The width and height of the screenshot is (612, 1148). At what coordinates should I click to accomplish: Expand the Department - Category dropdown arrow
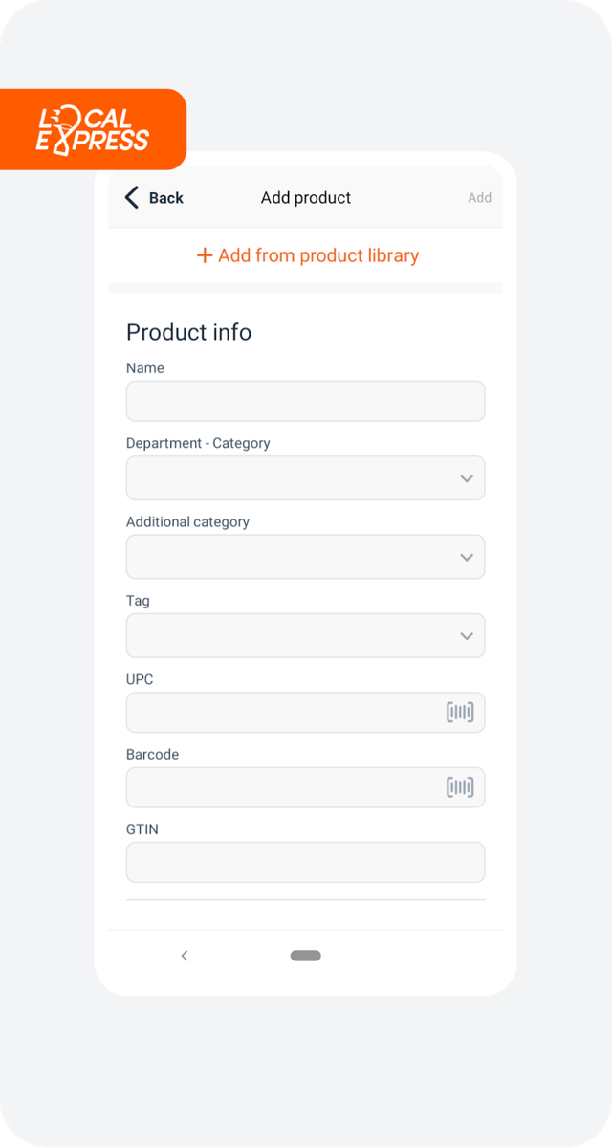[467, 478]
